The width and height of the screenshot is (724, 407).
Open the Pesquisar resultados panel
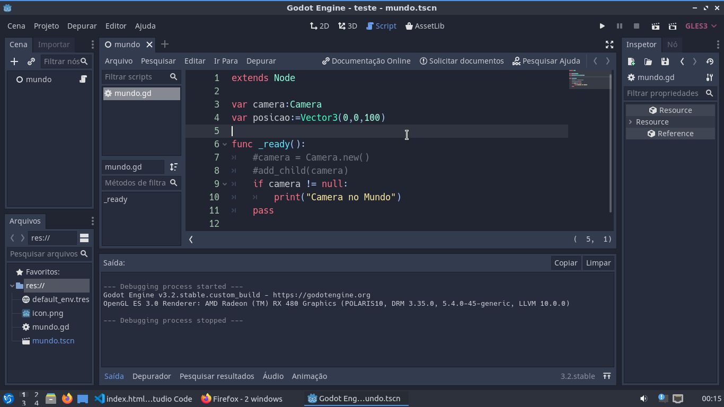click(x=217, y=376)
